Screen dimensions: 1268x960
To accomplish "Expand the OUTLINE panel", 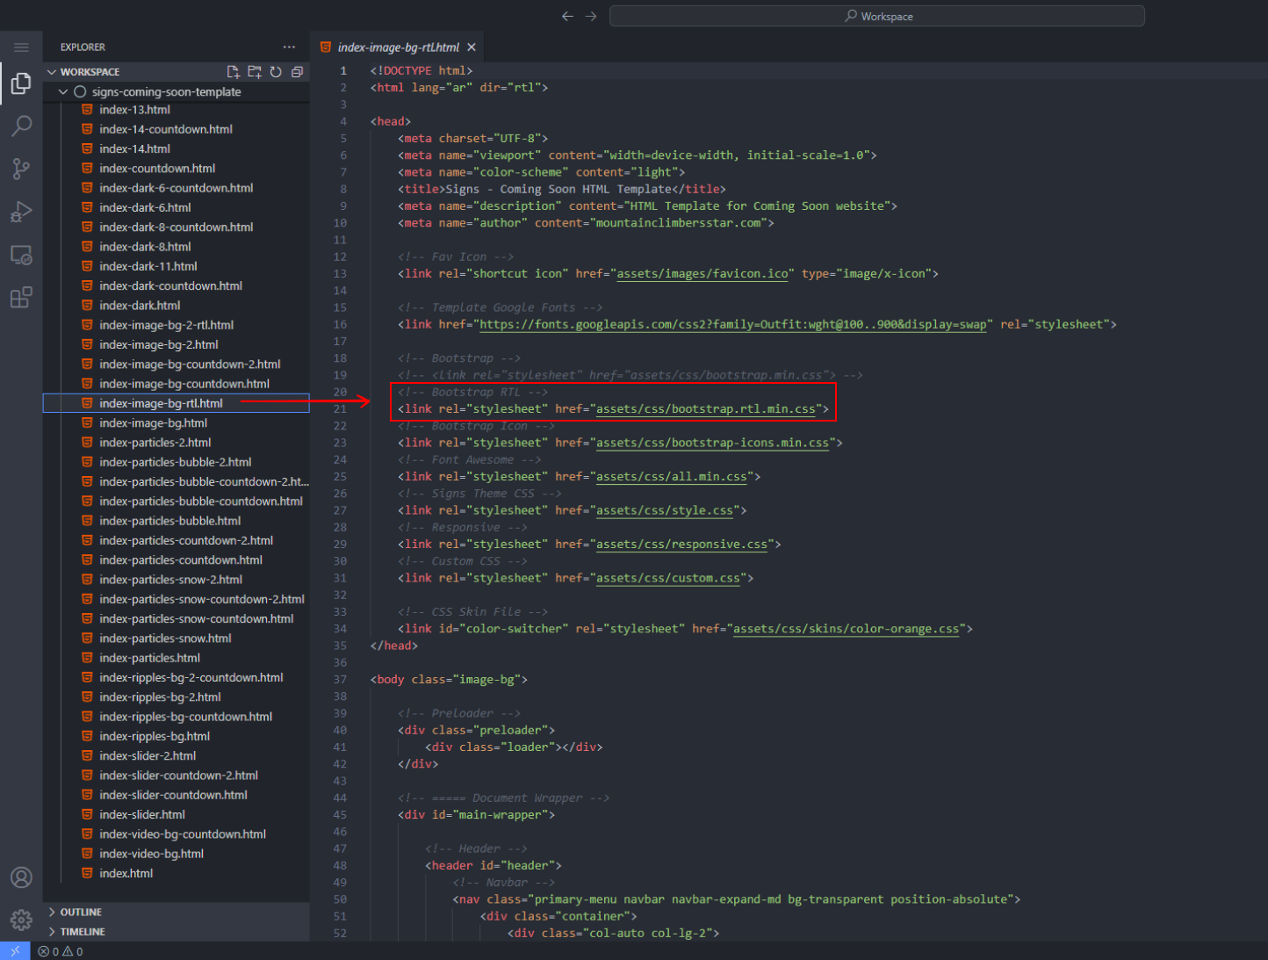I will (x=81, y=913).
